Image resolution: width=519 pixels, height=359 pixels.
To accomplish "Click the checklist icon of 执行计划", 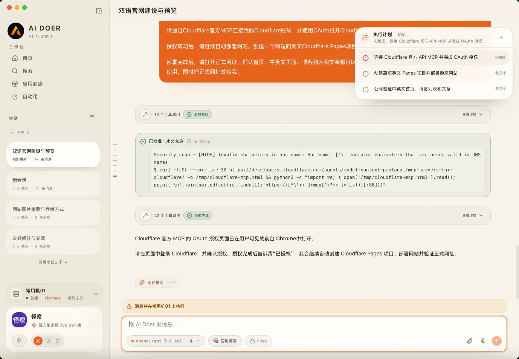I will tap(365, 37).
